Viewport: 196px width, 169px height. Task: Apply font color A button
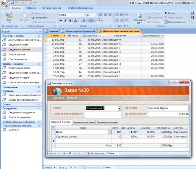coord(75,21)
